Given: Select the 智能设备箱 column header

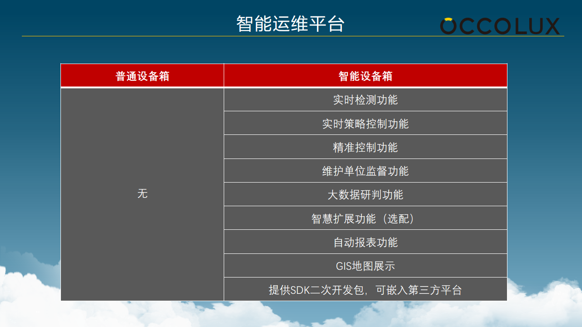Looking at the screenshot, I should pyautogui.click(x=366, y=75).
